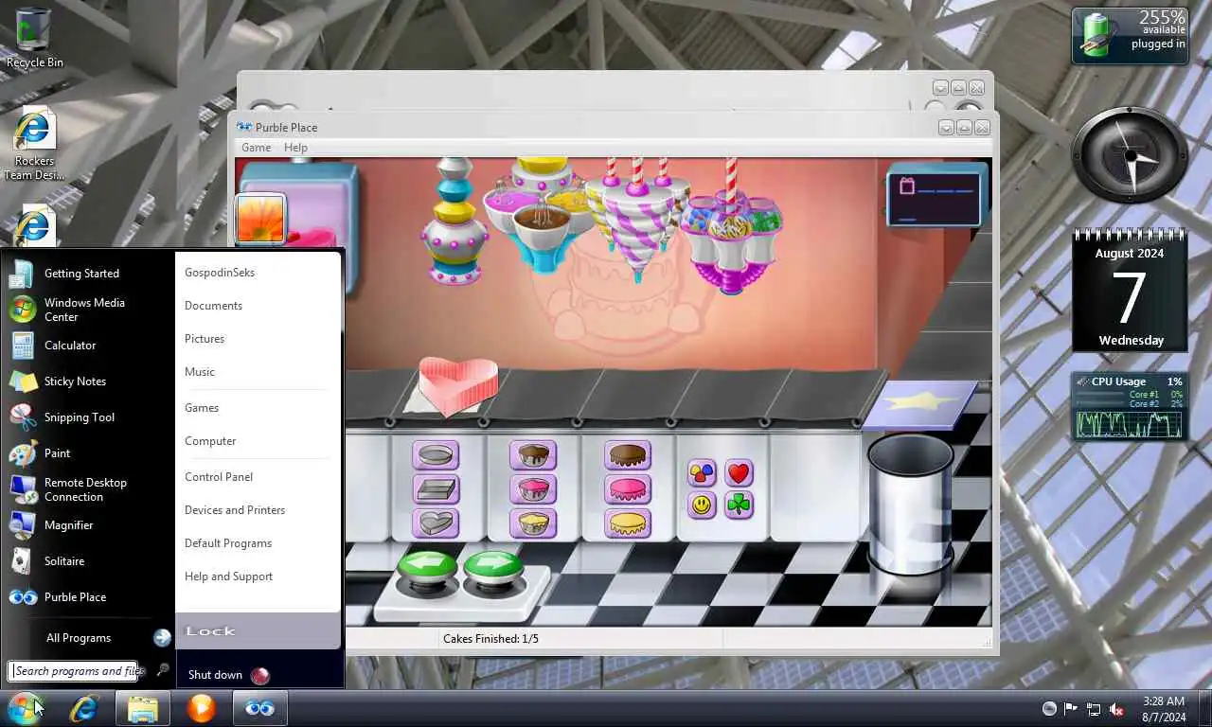Select the candy dots decoration

[x=702, y=472]
